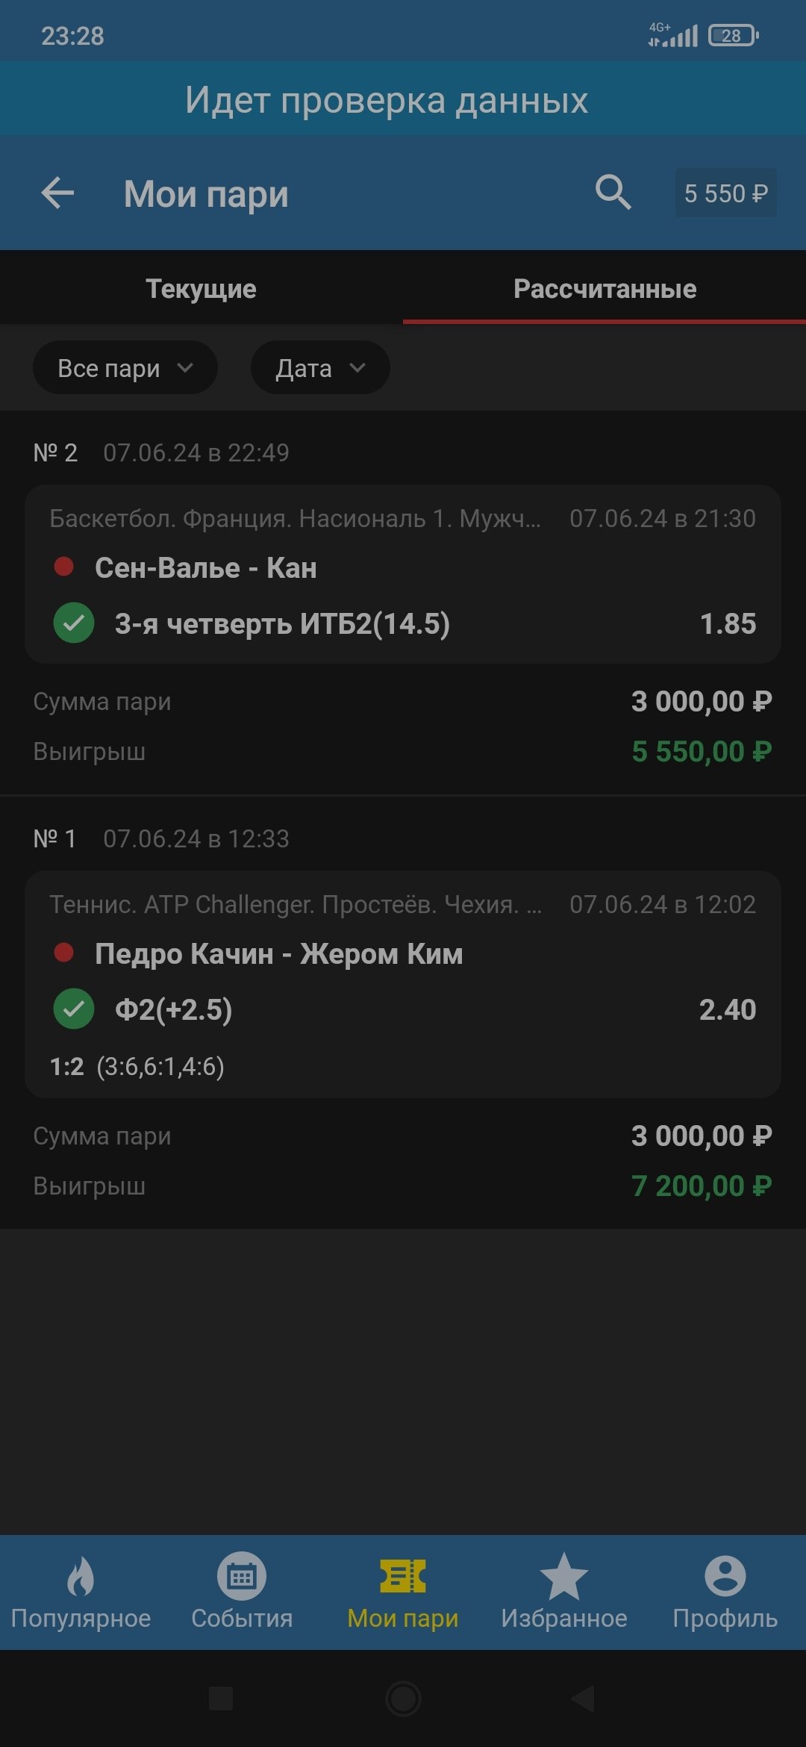Open the Популярное flame icon
This screenshot has height=1747, width=806.
click(81, 1576)
